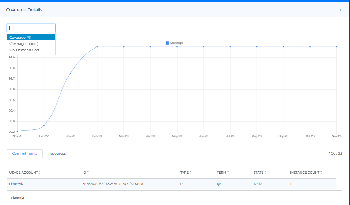Sort by Term column arrow icon
Image resolution: width=350 pixels, height=205 pixels.
tap(228, 173)
